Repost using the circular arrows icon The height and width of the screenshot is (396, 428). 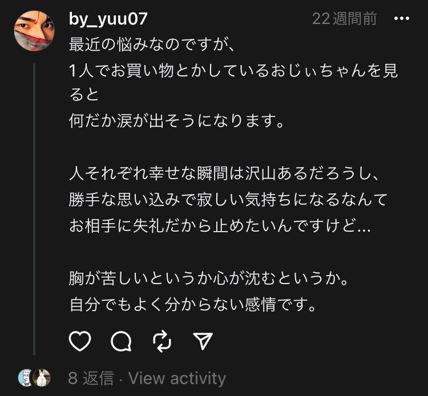click(x=163, y=341)
